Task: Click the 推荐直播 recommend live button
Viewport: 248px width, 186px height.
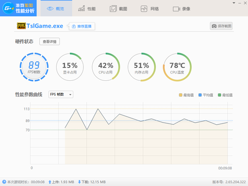Action: tap(82, 26)
